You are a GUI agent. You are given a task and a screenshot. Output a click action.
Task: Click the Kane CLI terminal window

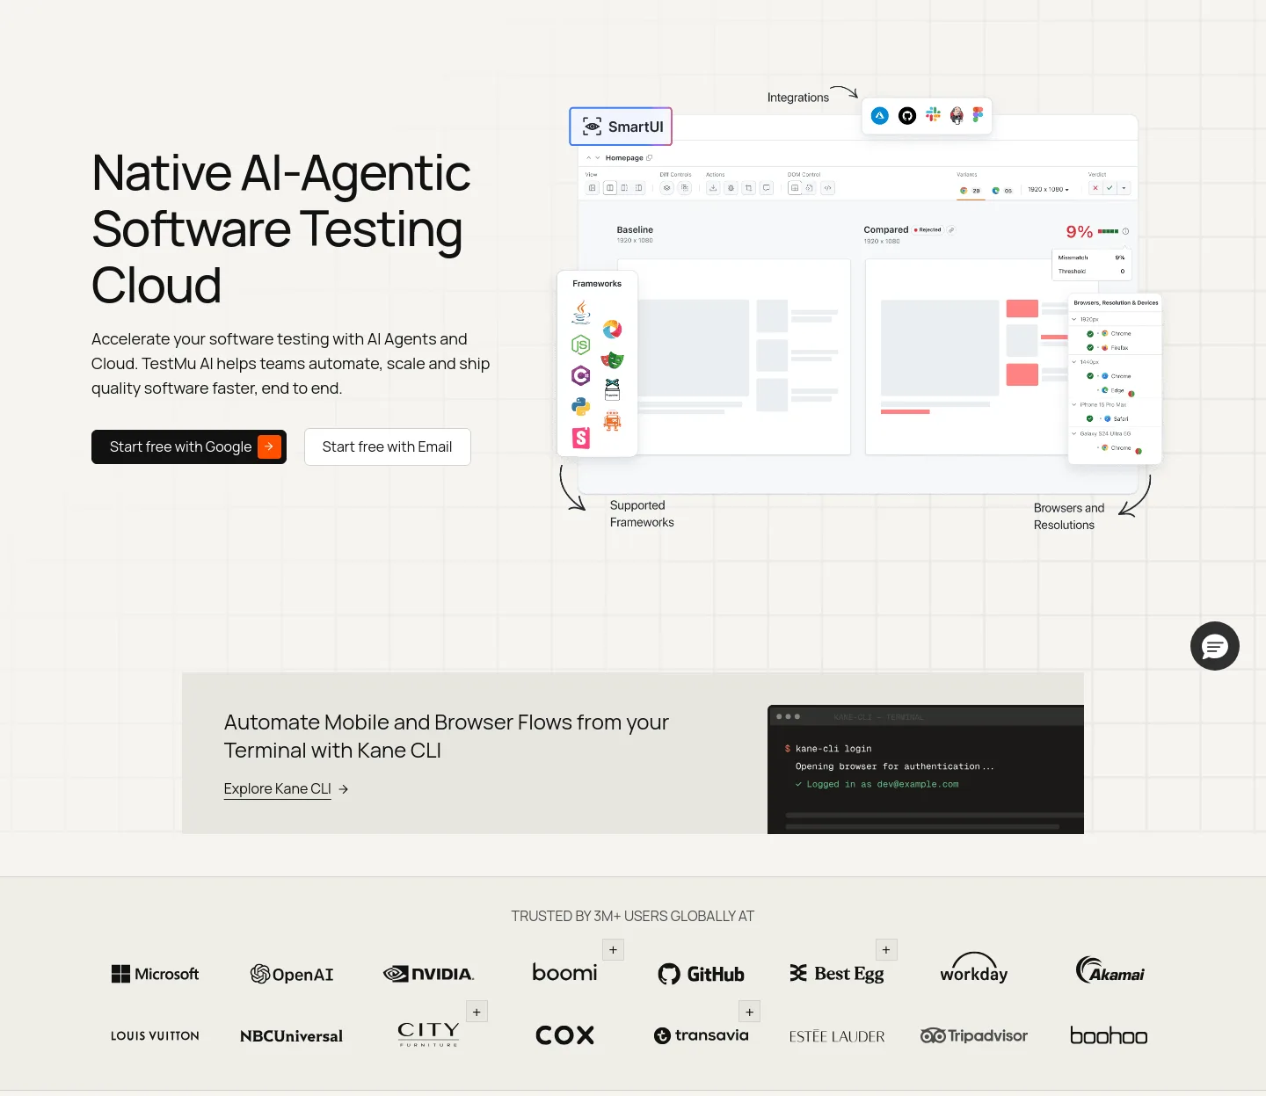point(926,770)
